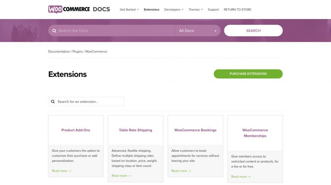This screenshot has width=331, height=185.
Task: Expand the Developers menu
Action: [x=174, y=9]
